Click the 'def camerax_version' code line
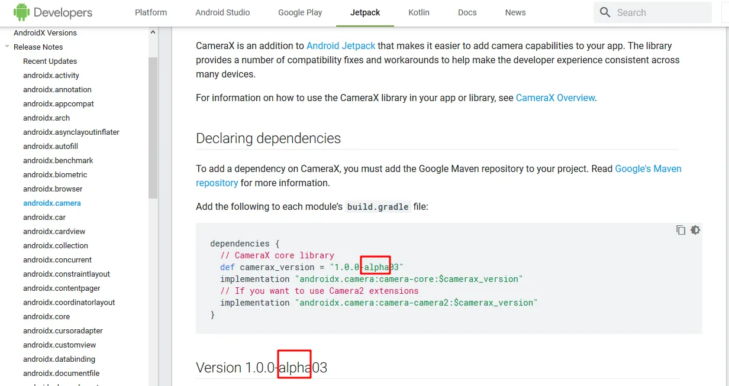 point(312,267)
